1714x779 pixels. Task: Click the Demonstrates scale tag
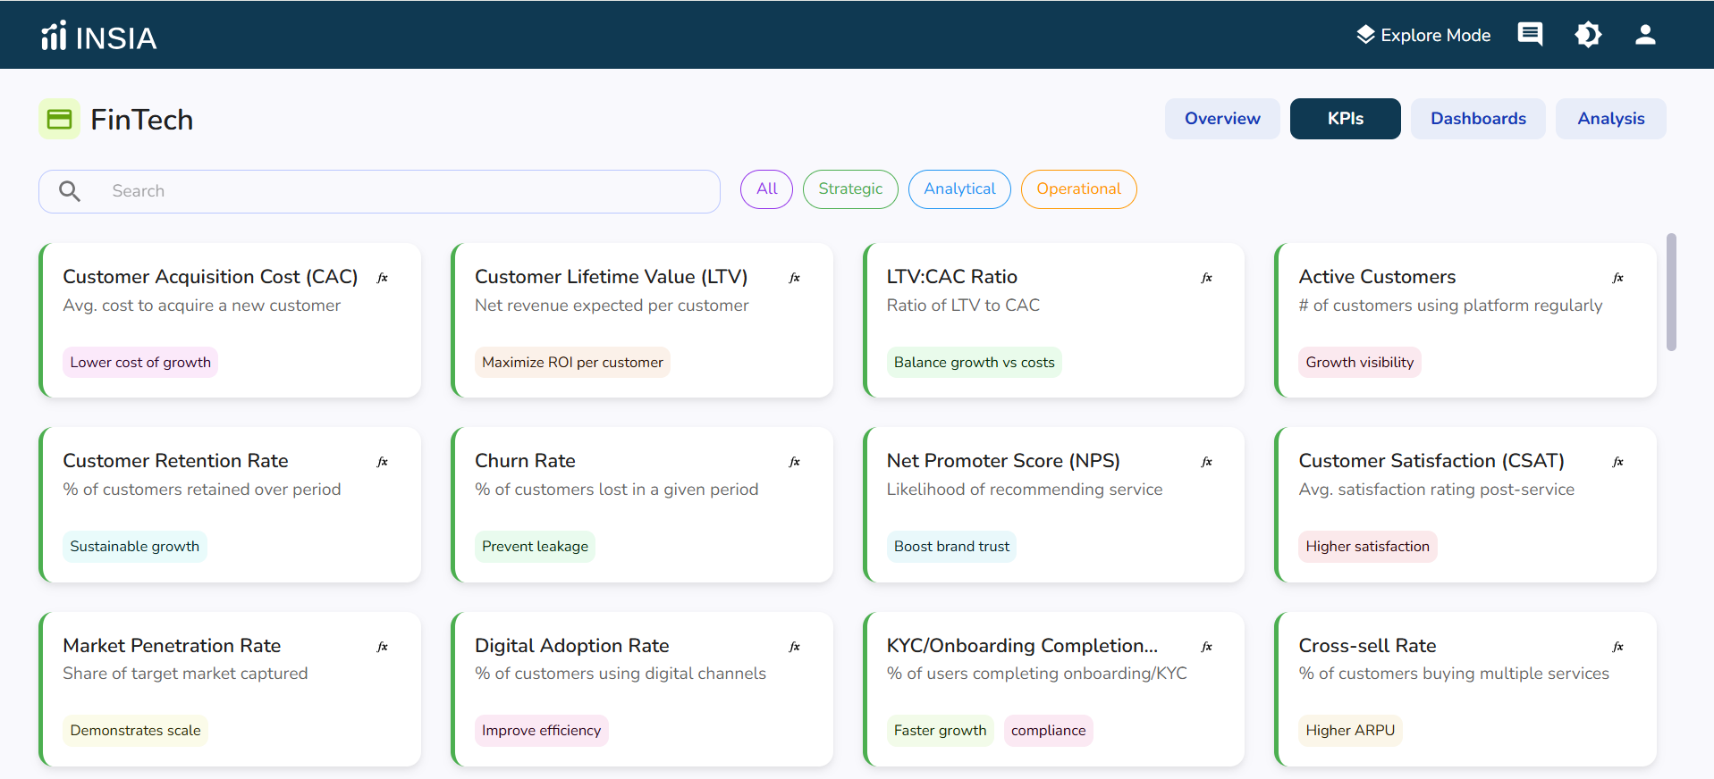click(135, 730)
